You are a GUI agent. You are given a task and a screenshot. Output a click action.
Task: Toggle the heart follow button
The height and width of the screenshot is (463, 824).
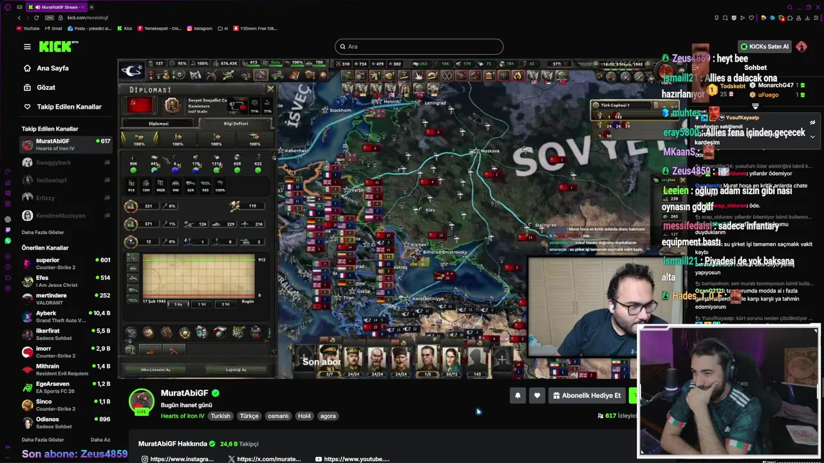[x=537, y=395]
